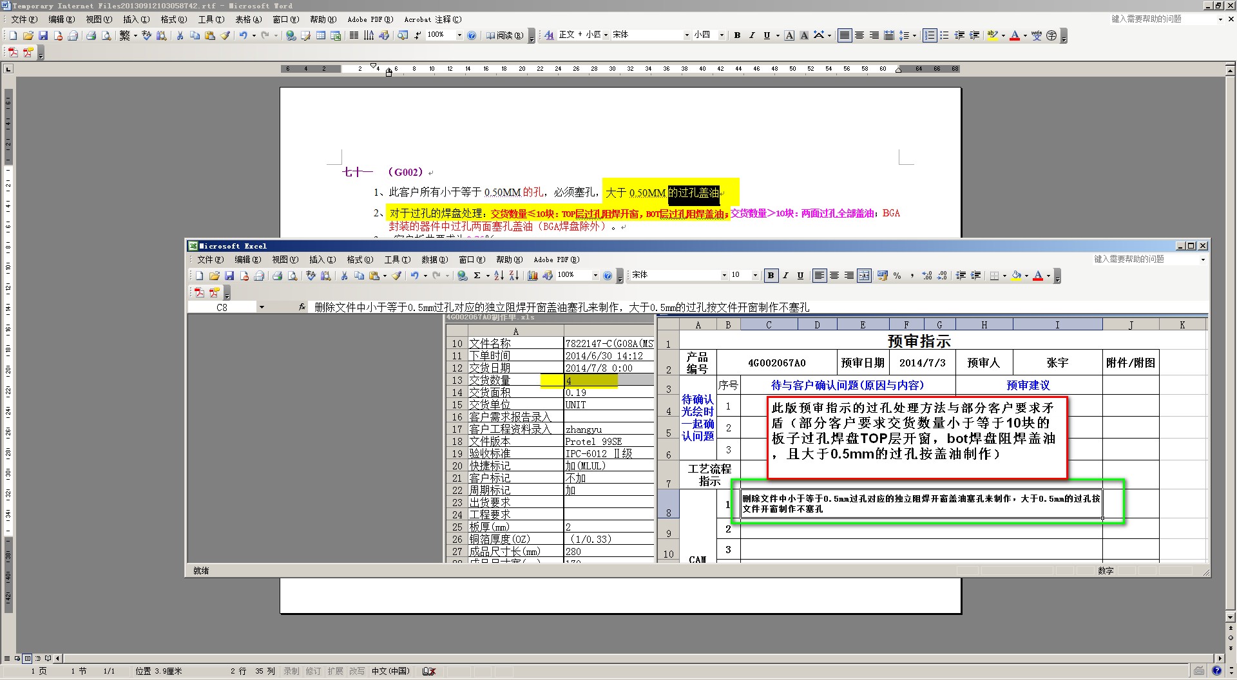Screen dimensions: 1237x680
Task: Open Word's font name dropdown 宋体
Action: [x=687, y=35]
